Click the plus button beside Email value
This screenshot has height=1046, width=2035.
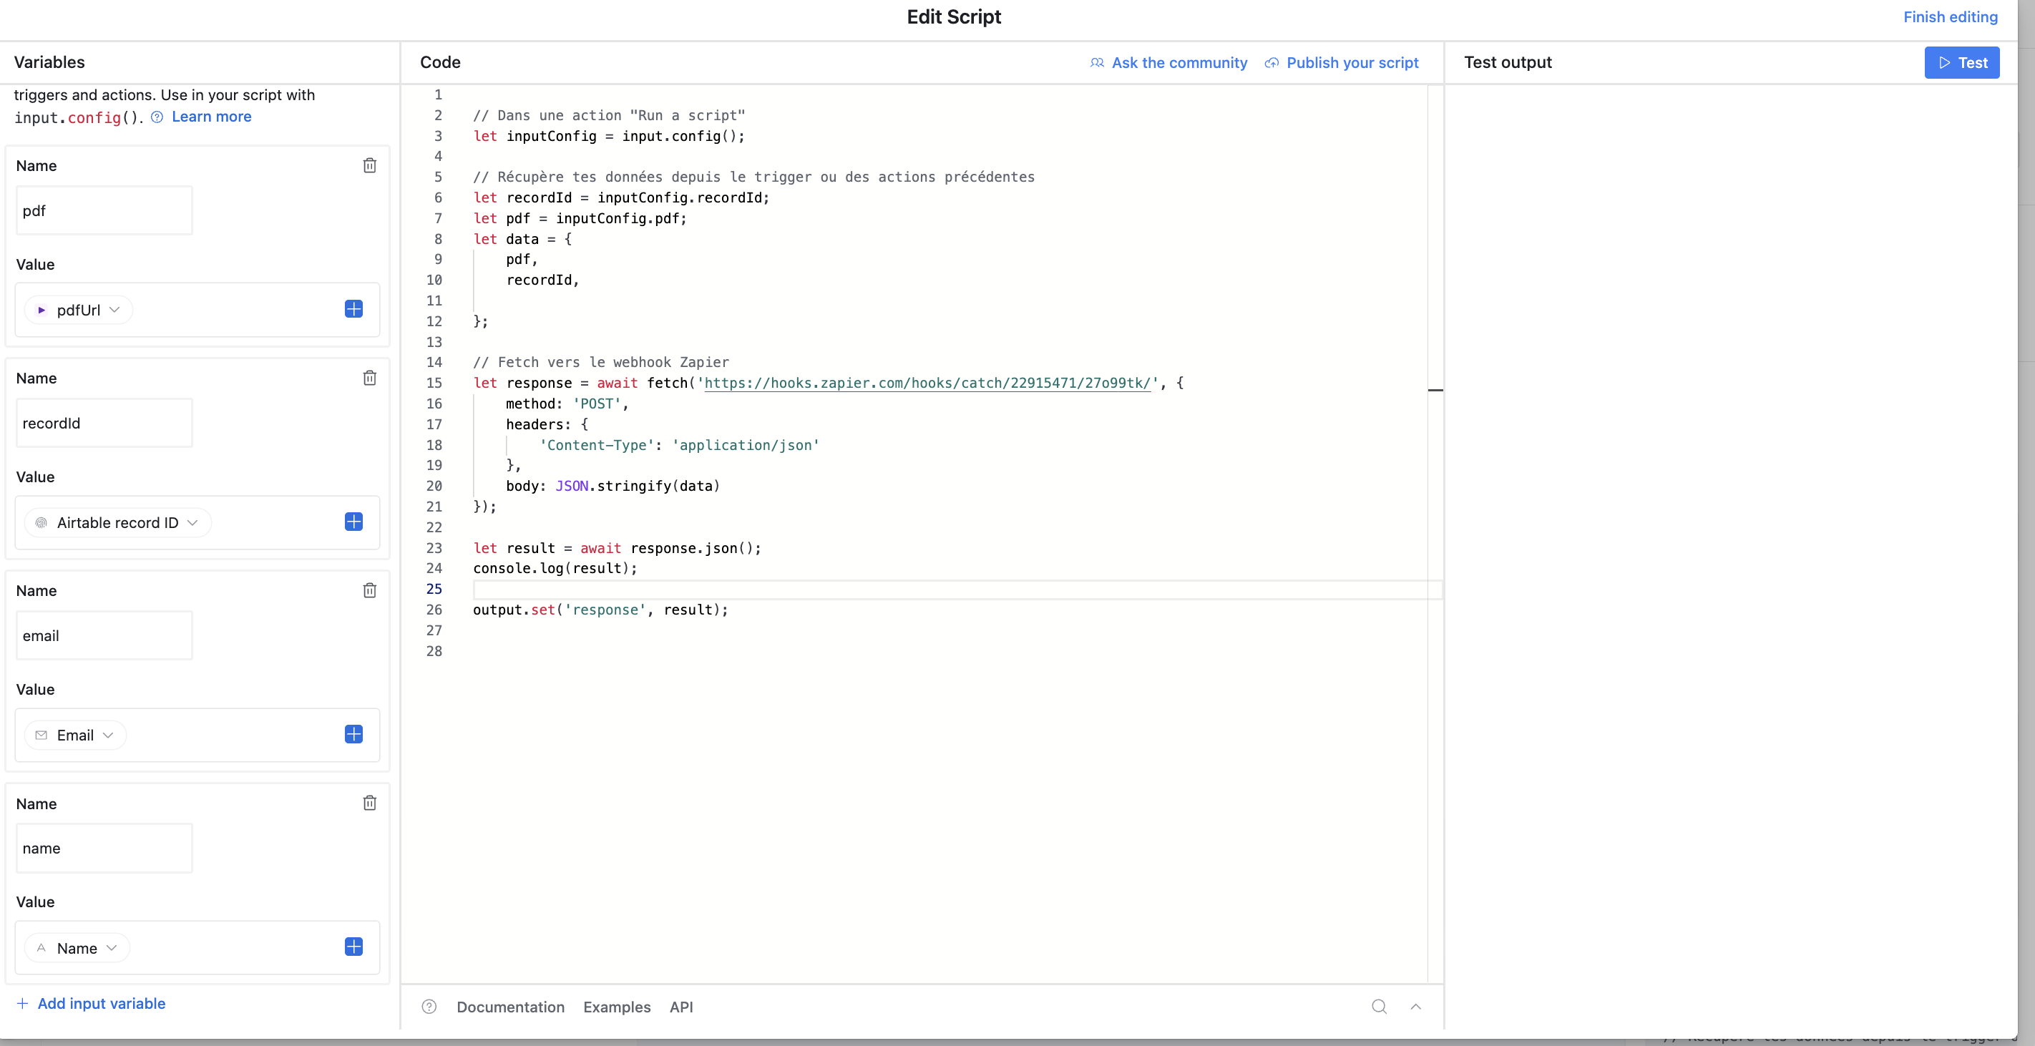point(353,734)
